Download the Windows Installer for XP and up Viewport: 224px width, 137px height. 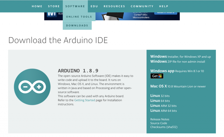pyautogui.click(x=180, y=57)
